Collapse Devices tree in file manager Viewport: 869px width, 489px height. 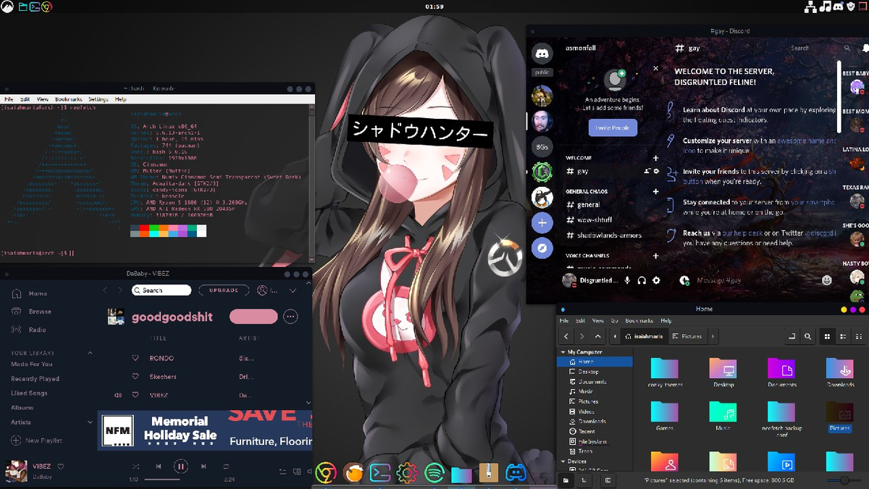point(563,461)
